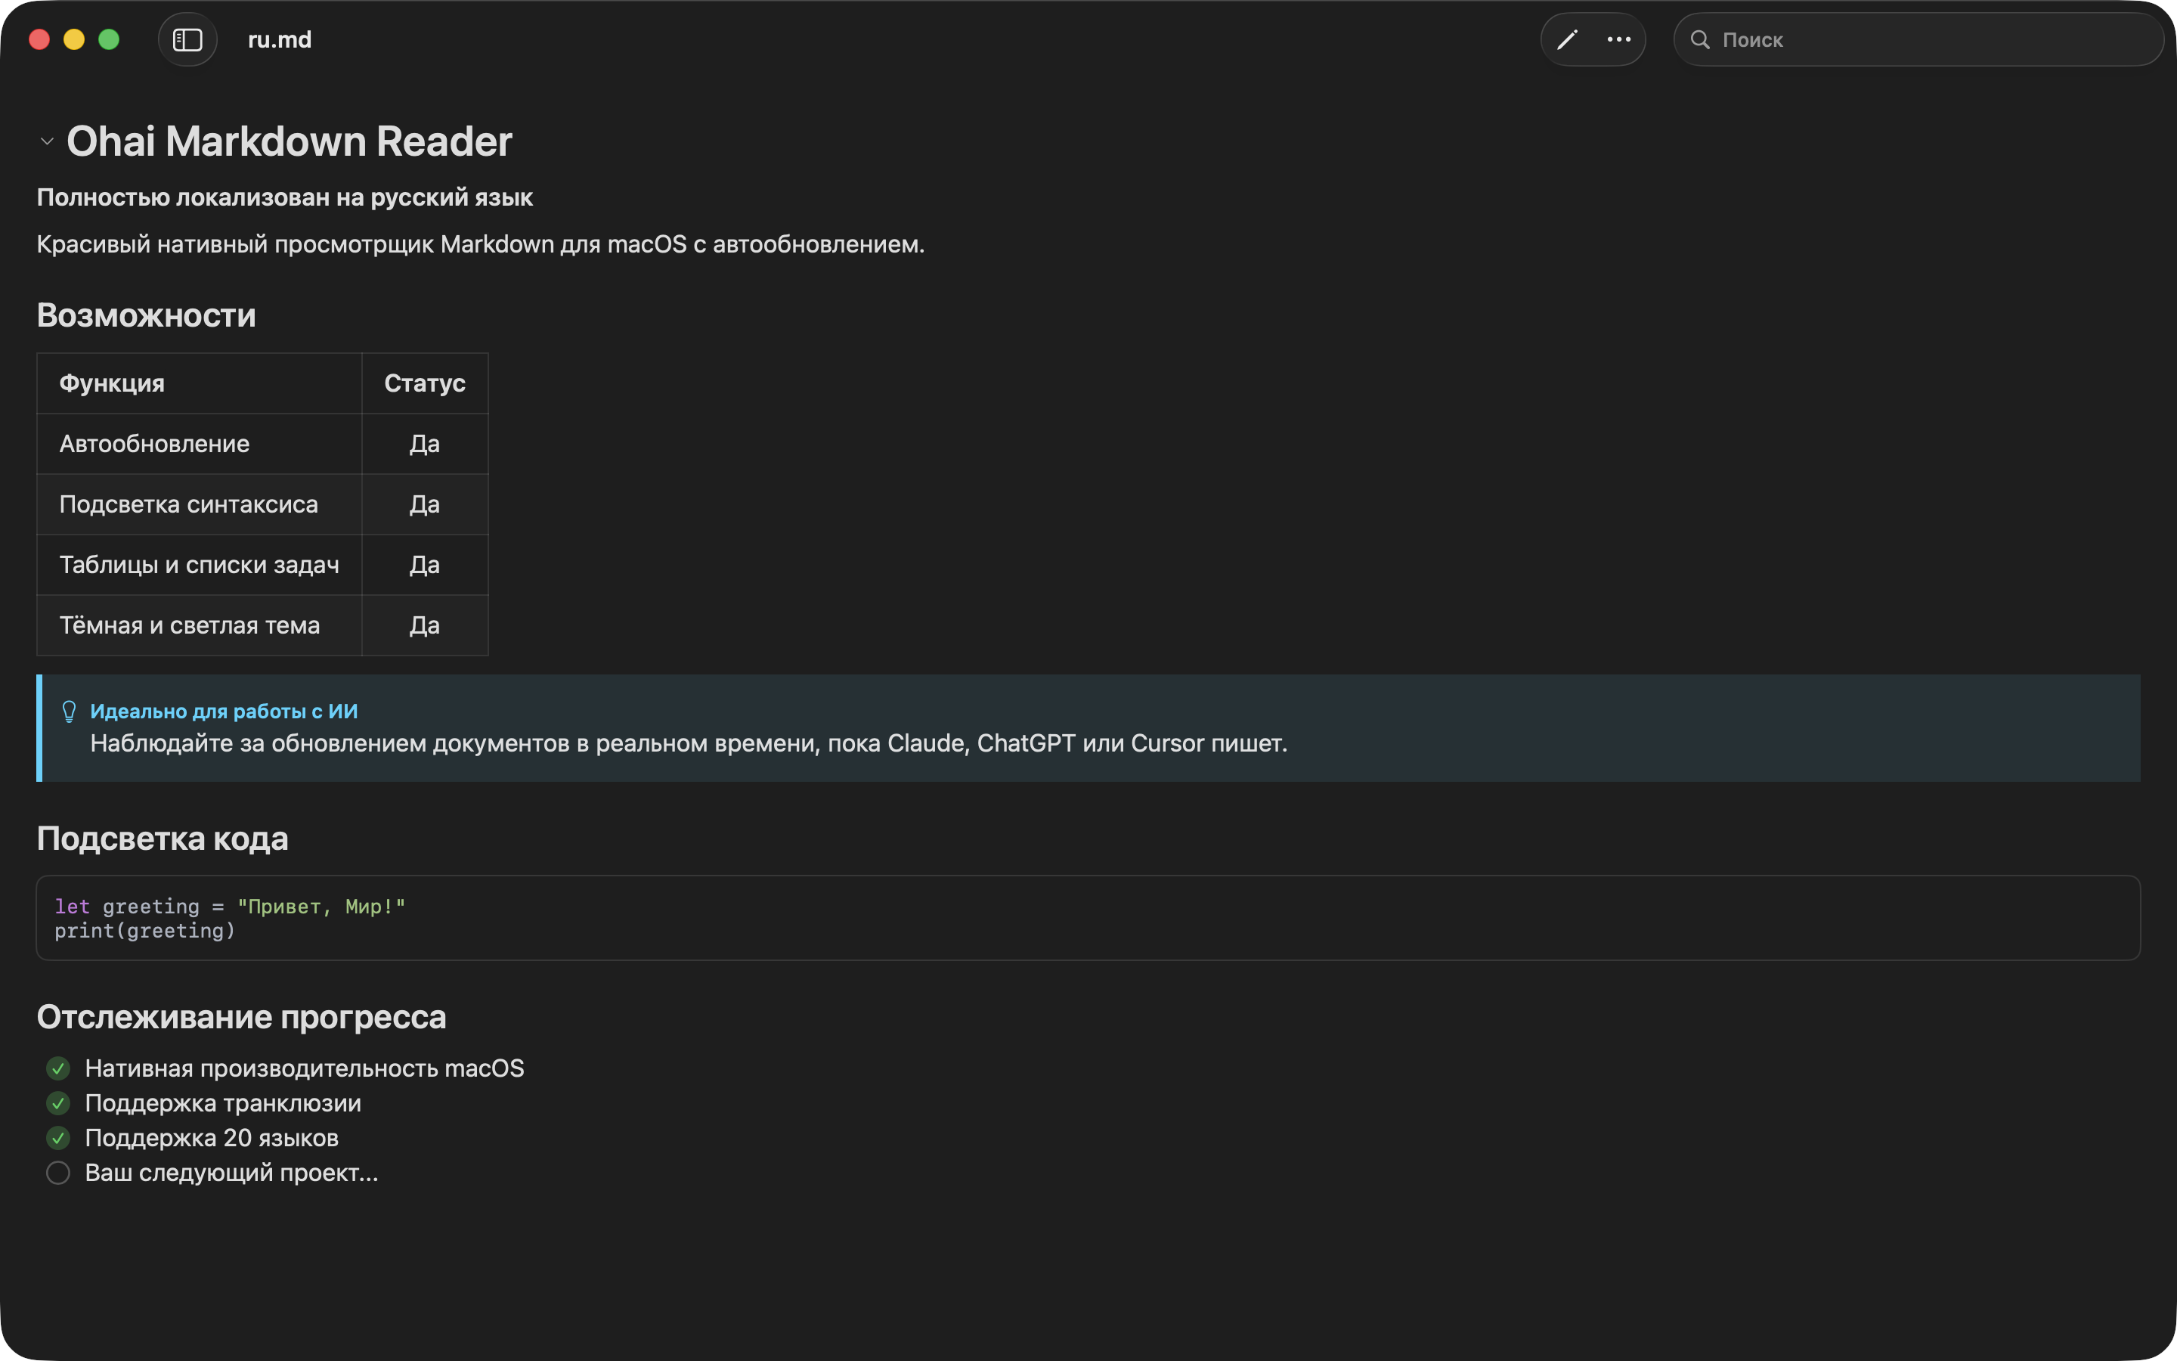Click the 'Подсветка кода' section heading
Screen dimensions: 2177x1361
tap(163, 839)
